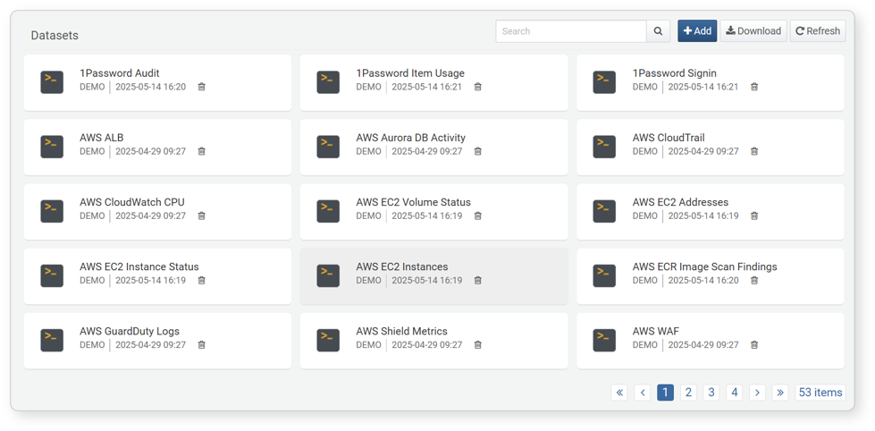
Task: Delete AWS ECR Image Scan Findings via trash icon
Action: tap(754, 280)
